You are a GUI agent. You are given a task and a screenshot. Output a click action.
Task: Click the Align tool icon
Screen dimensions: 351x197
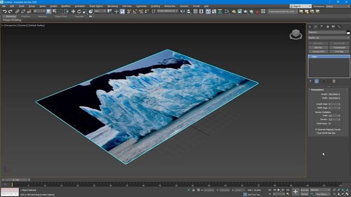(189, 11)
